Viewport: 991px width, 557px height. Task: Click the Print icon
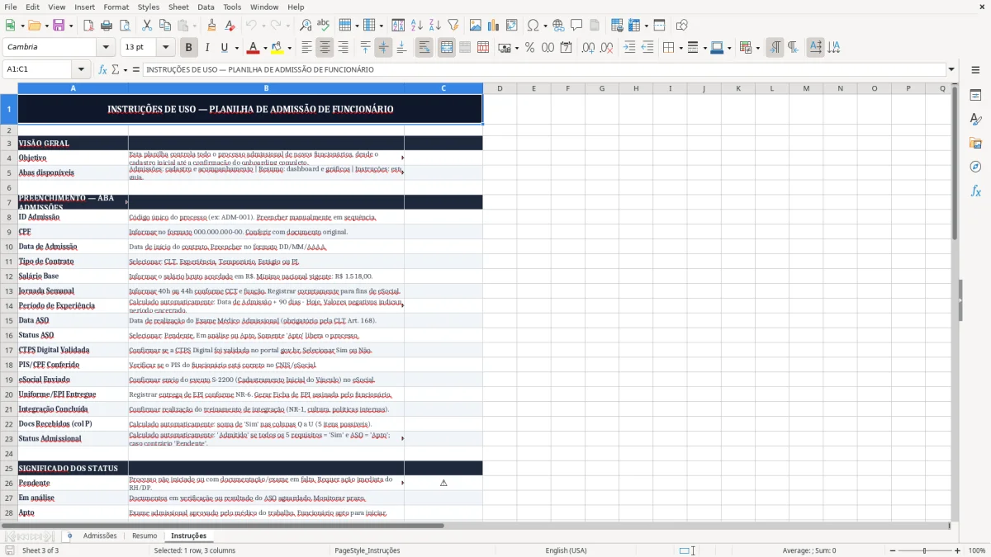click(106, 26)
